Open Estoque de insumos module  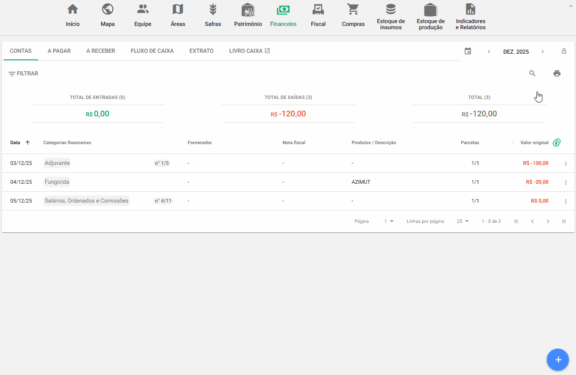391,10
